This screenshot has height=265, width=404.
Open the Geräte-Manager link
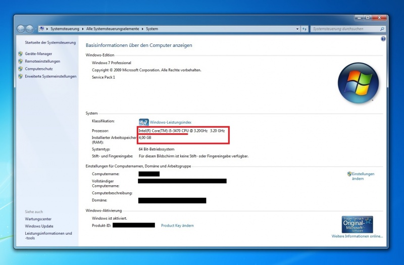point(38,54)
